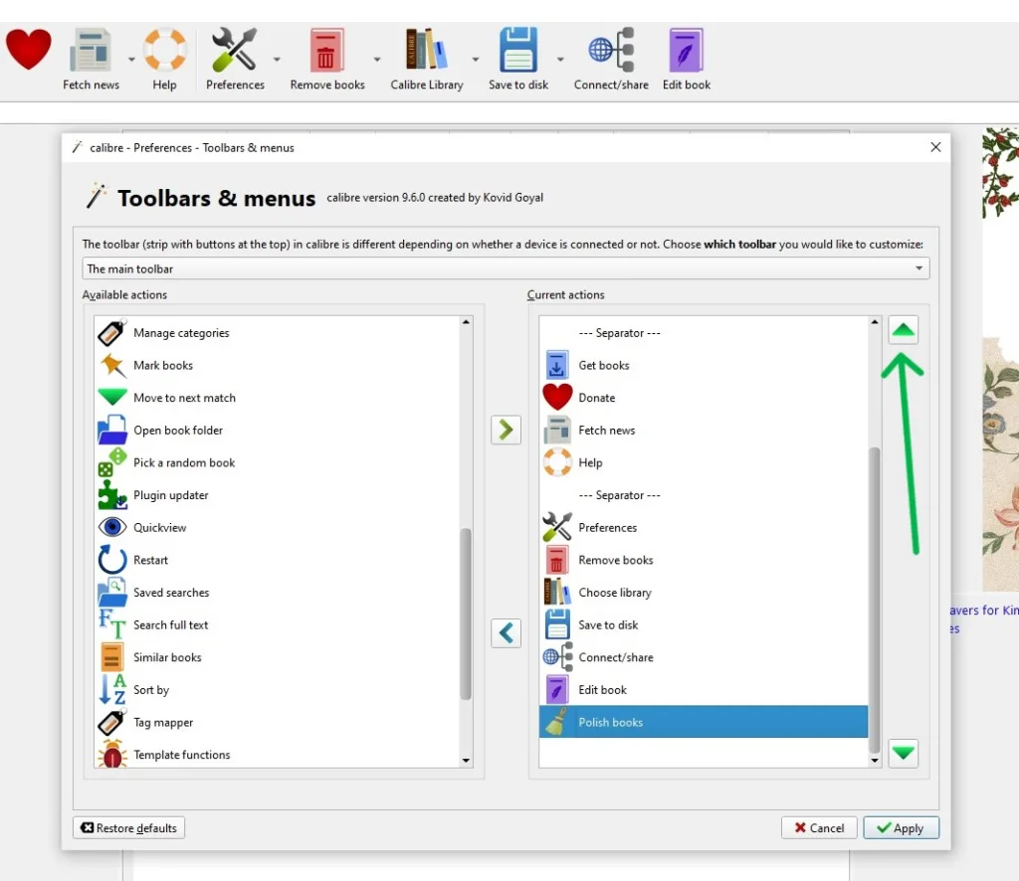Close the Toolbars & menus dialog

935,147
